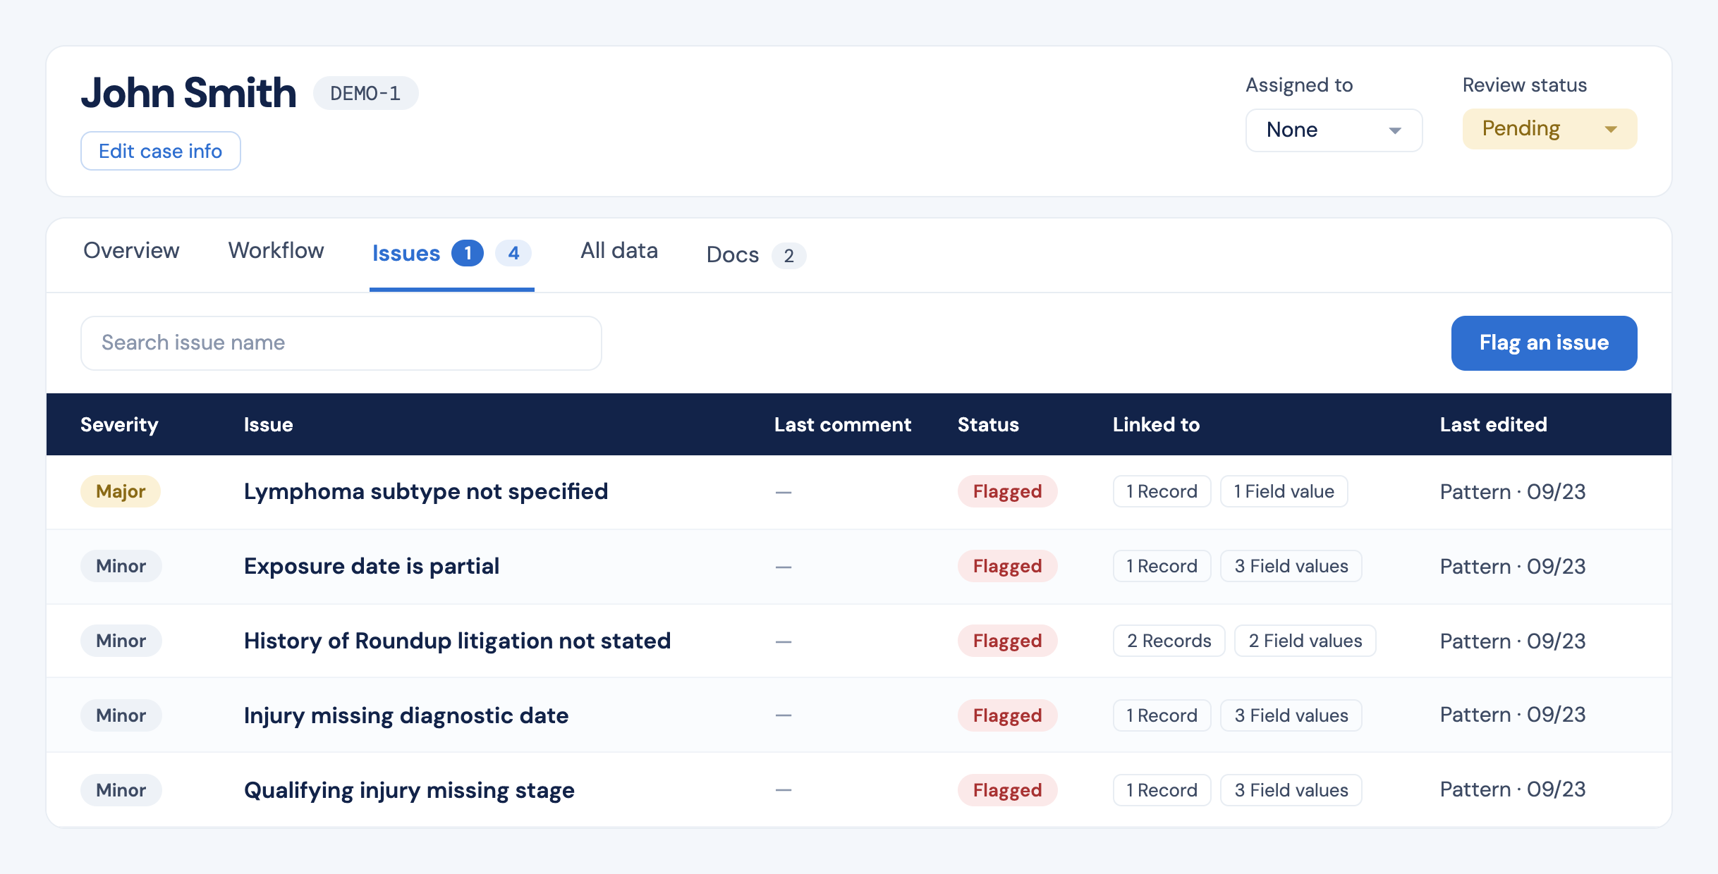Click the Status column header

click(x=988, y=424)
